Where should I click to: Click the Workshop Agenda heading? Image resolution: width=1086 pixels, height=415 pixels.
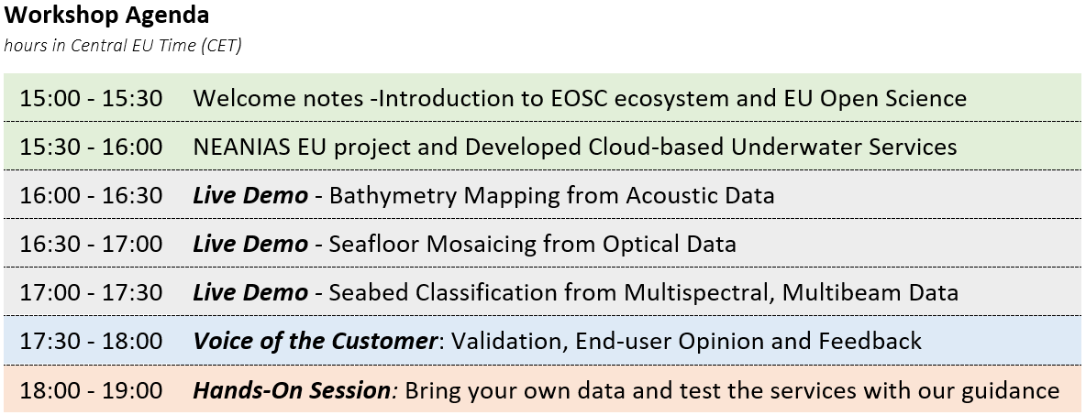(x=106, y=15)
